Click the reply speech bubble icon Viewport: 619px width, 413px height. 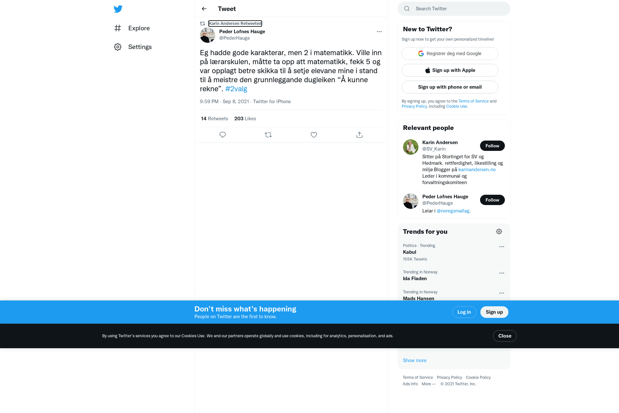click(x=222, y=135)
